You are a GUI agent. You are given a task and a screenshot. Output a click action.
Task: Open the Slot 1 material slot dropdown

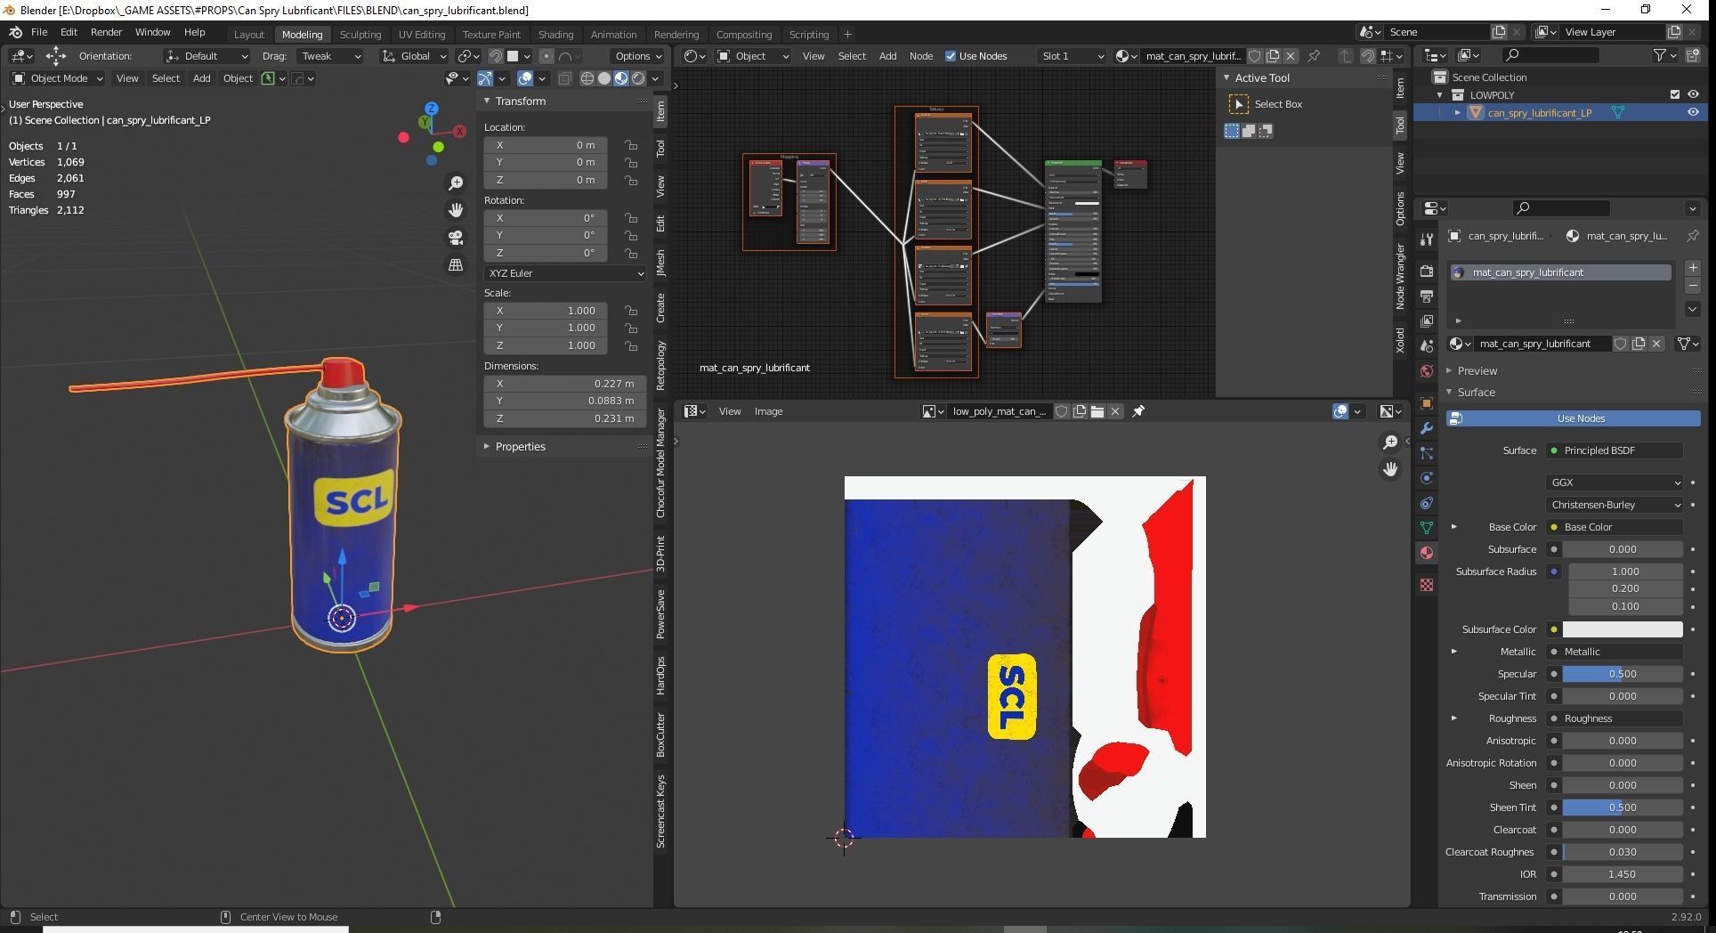click(x=1072, y=56)
